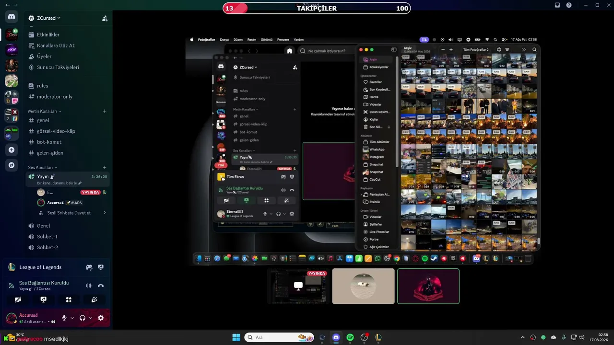Open Windows Start menu
This screenshot has width=614, height=345.
pos(236,337)
